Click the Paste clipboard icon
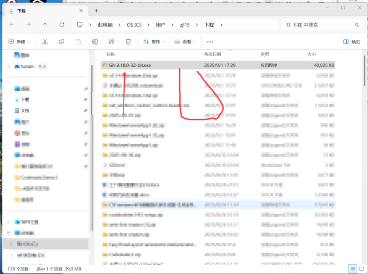The image size is (368, 274). click(78, 42)
